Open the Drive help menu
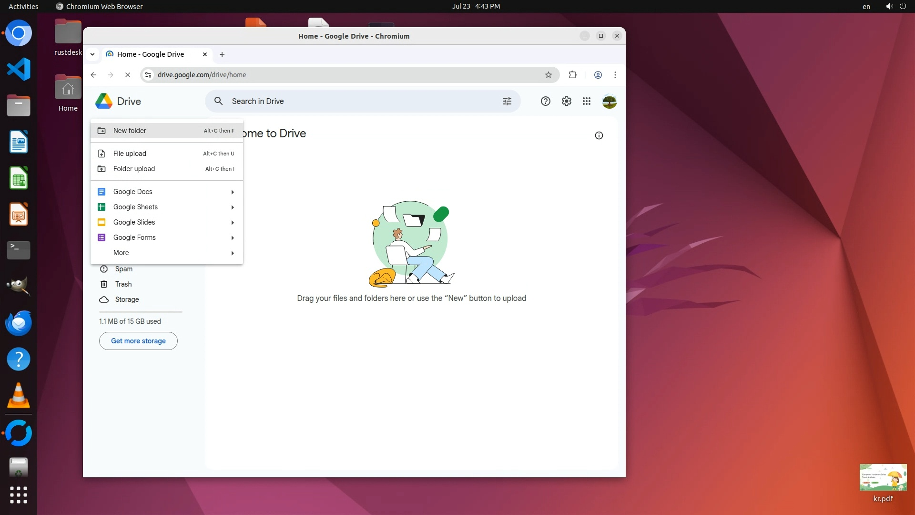This screenshot has height=515, width=915. coord(545,101)
